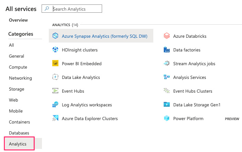This screenshot has height=152, width=242.
Task: Click the HDInsight clusters icon
Action: [x=55, y=50]
